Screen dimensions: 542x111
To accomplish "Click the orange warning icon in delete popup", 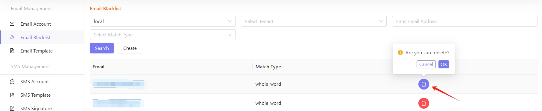I will coord(400,53).
